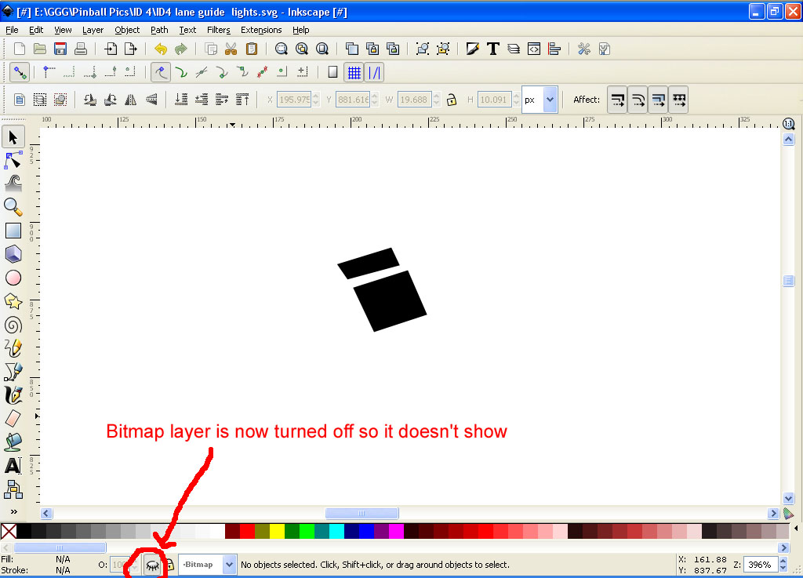Click the Undo arrow button
The height and width of the screenshot is (578, 803).
pyautogui.click(x=161, y=49)
